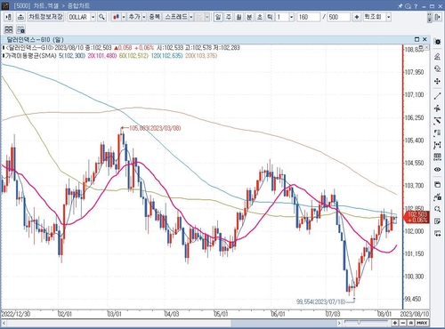This screenshot has width=445, height=329.
Task: Click the 99,554(2023/07/18) low price label
Action: point(321,301)
